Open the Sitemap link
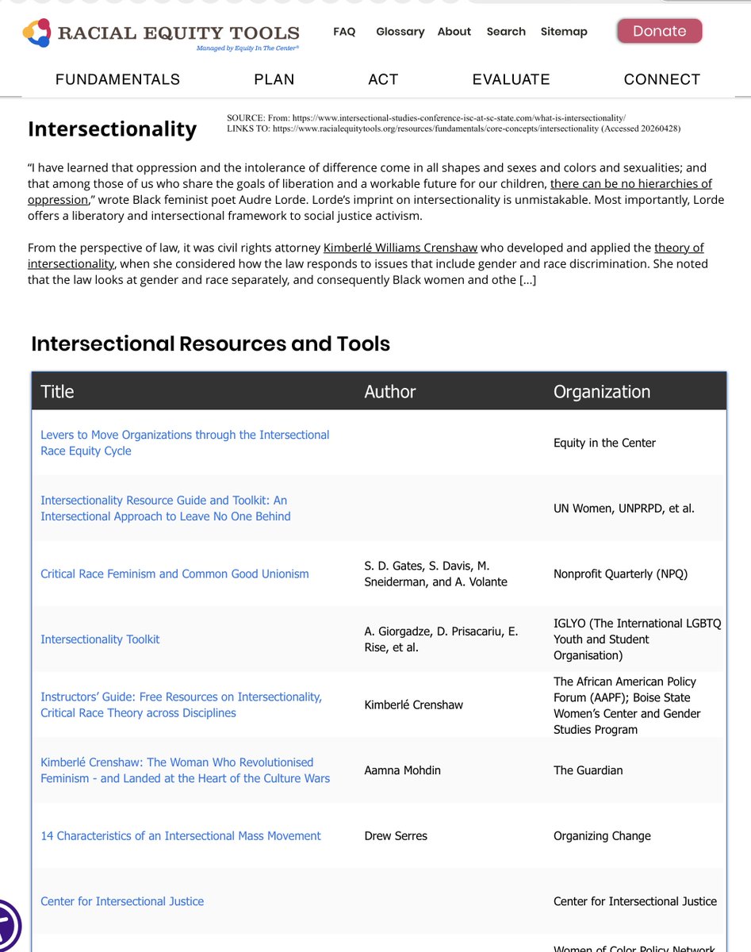 (564, 32)
